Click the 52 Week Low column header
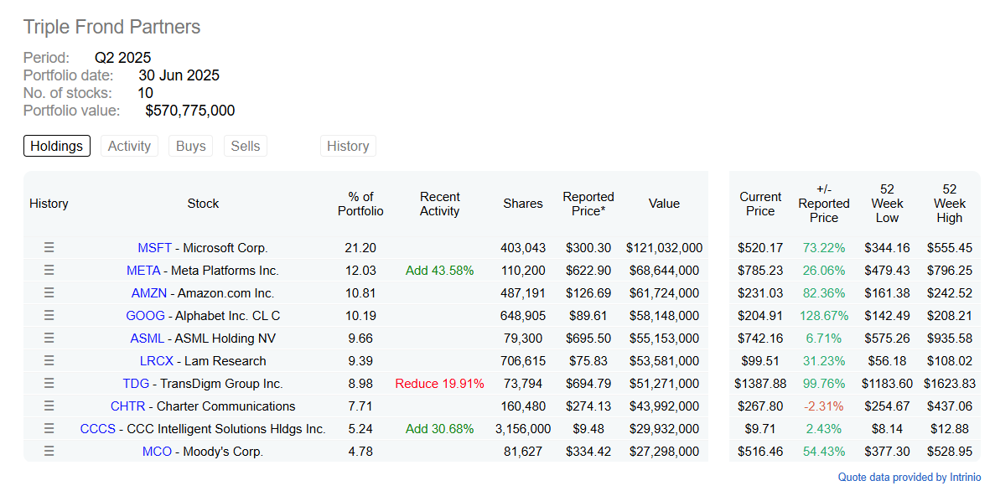Screen dimensions: 995x491 pyautogui.click(x=887, y=204)
